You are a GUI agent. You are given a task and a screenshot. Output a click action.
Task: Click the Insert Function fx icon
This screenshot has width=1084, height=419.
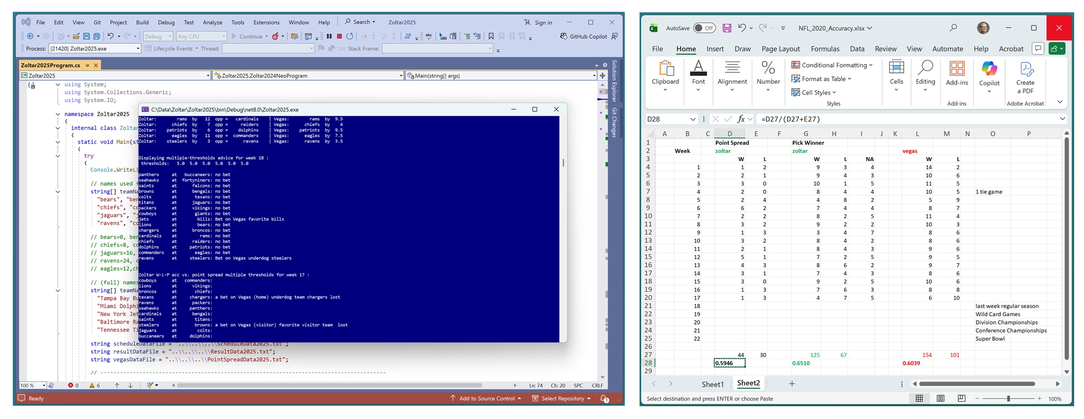741,119
